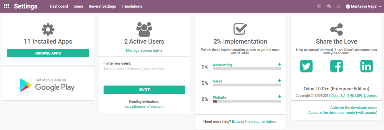Open the apps grid menu icon
Image resolution: width=384 pixels, height=130 pixels.
pos(6,6)
